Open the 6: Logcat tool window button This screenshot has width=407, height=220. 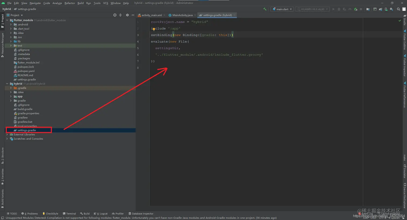tap(101, 214)
